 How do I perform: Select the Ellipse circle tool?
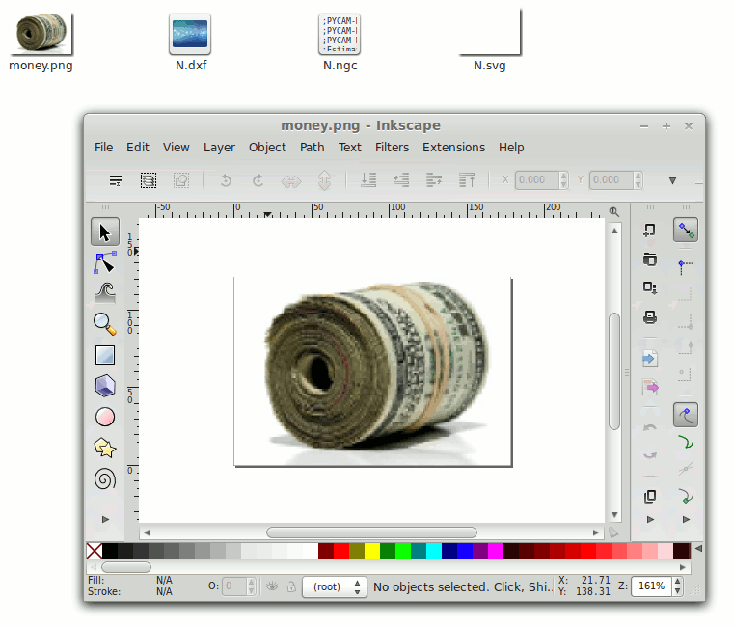pyautogui.click(x=105, y=417)
